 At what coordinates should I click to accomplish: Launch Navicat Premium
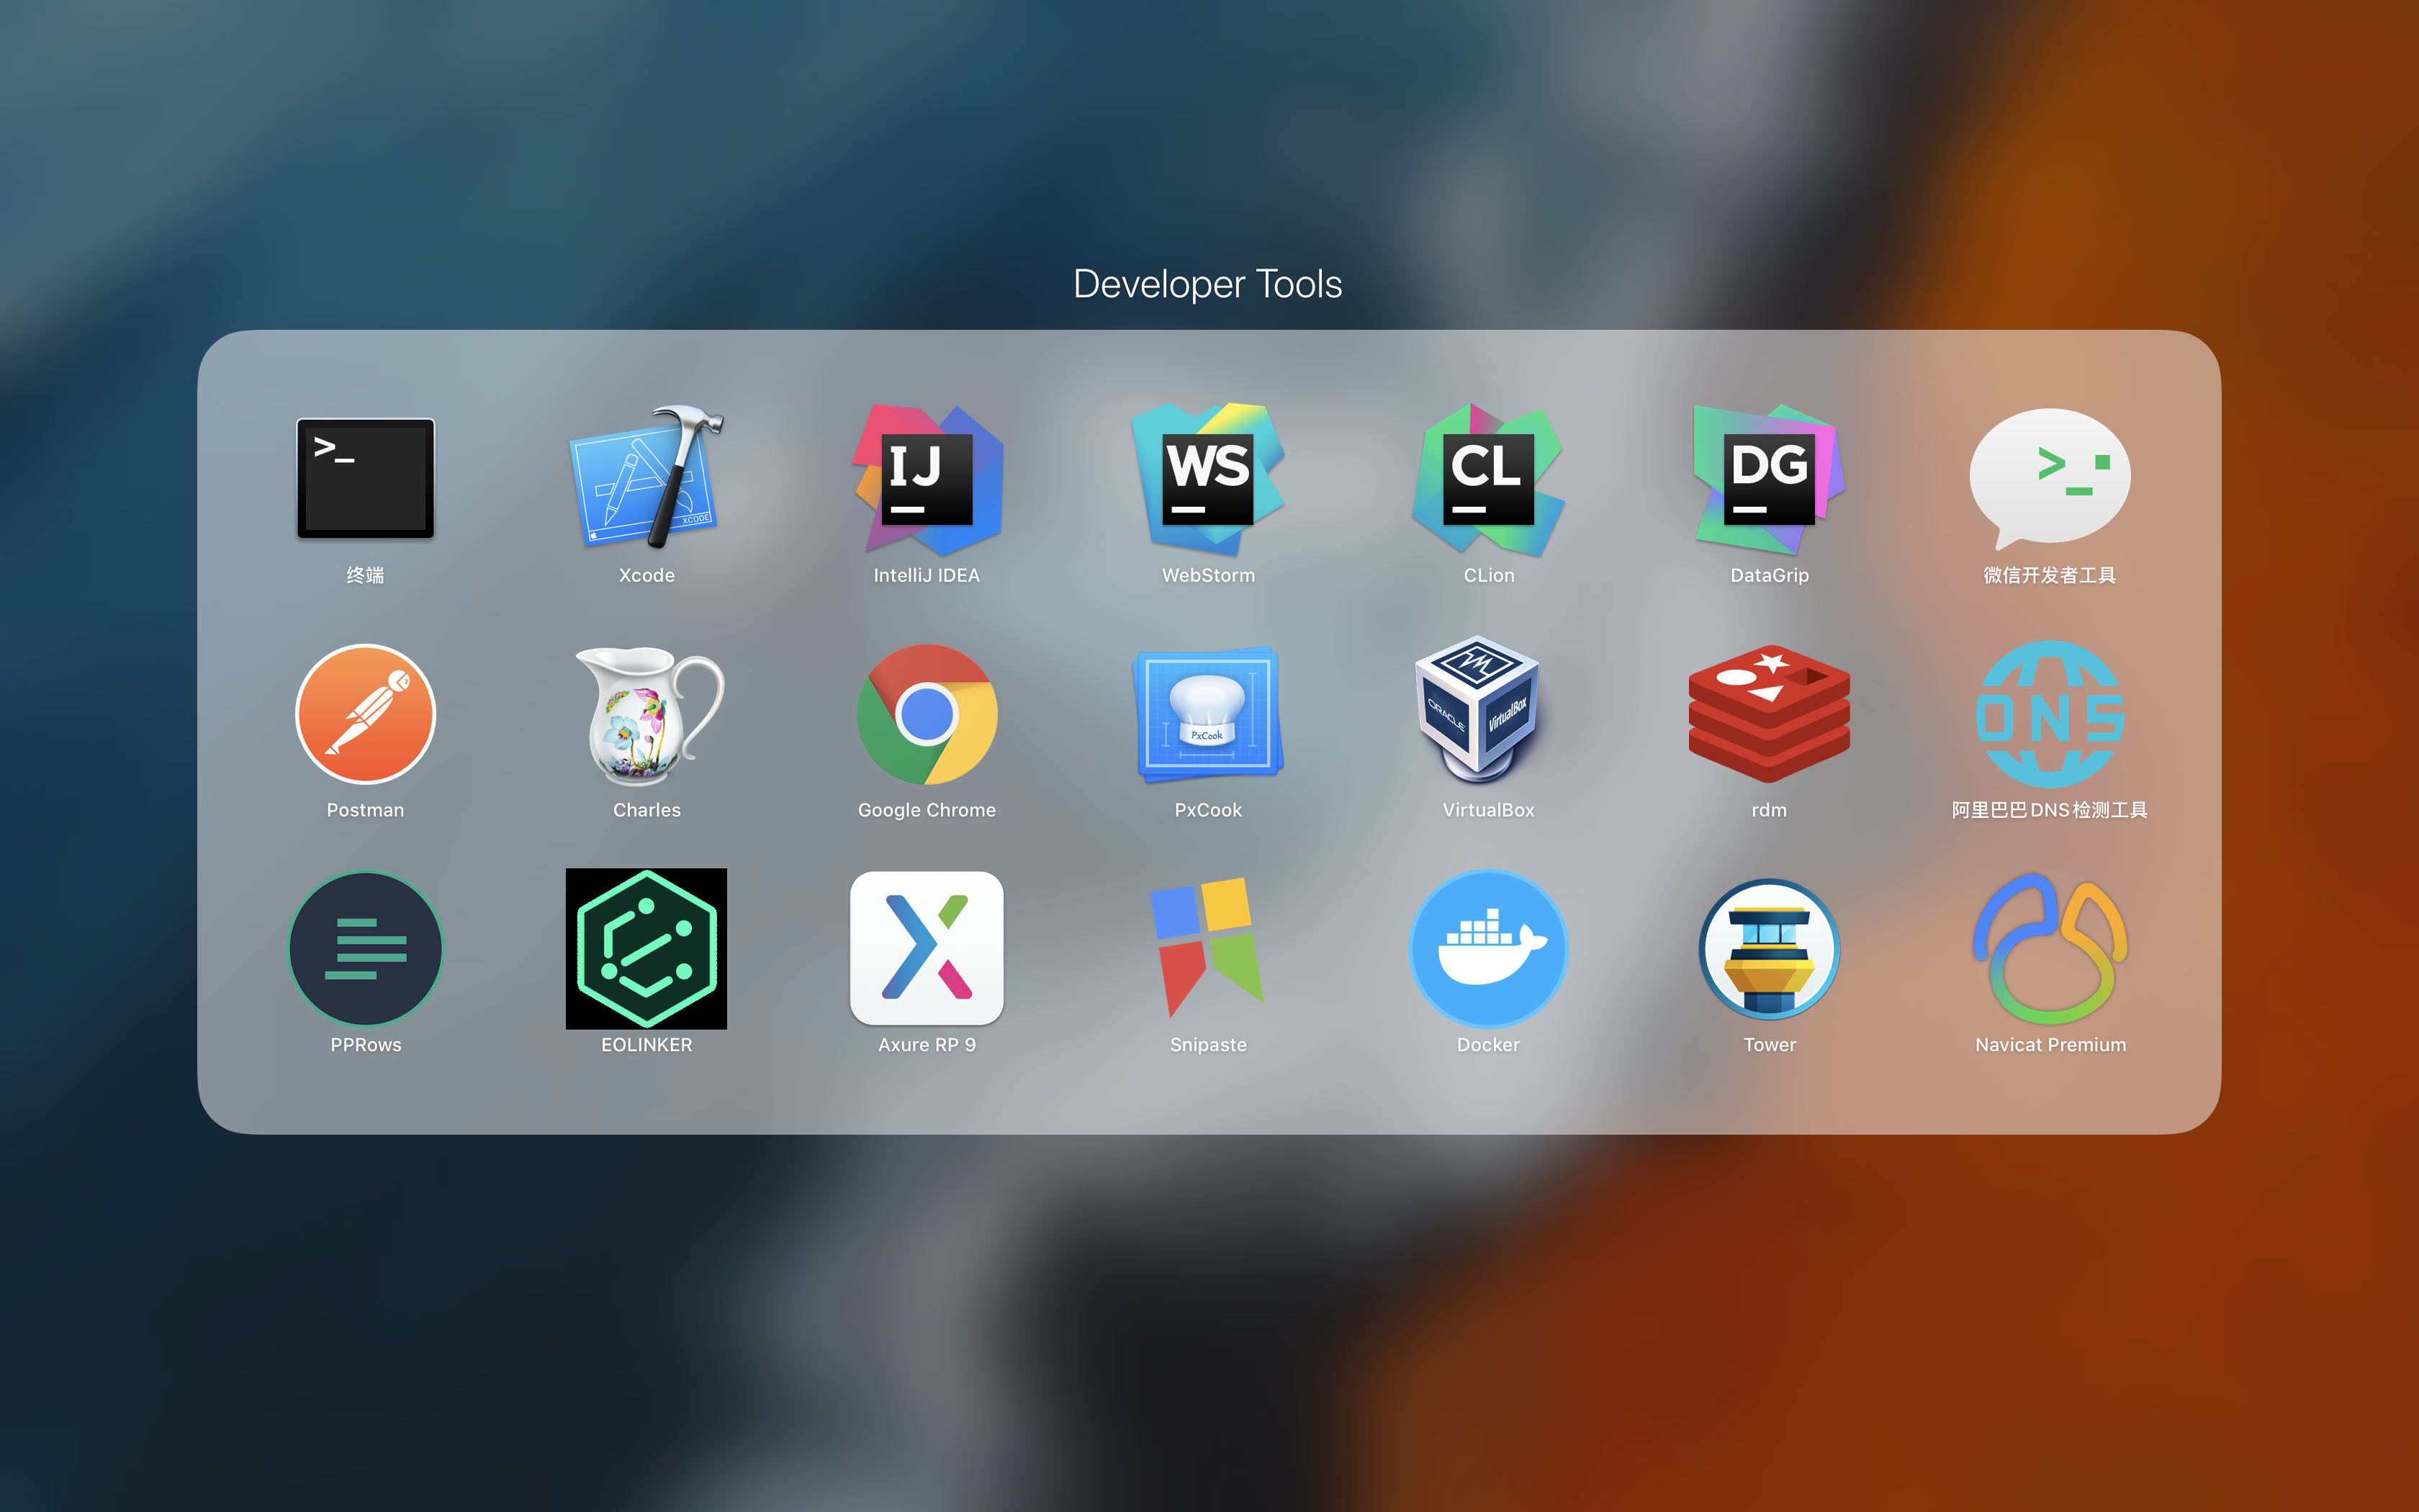click(x=2049, y=949)
